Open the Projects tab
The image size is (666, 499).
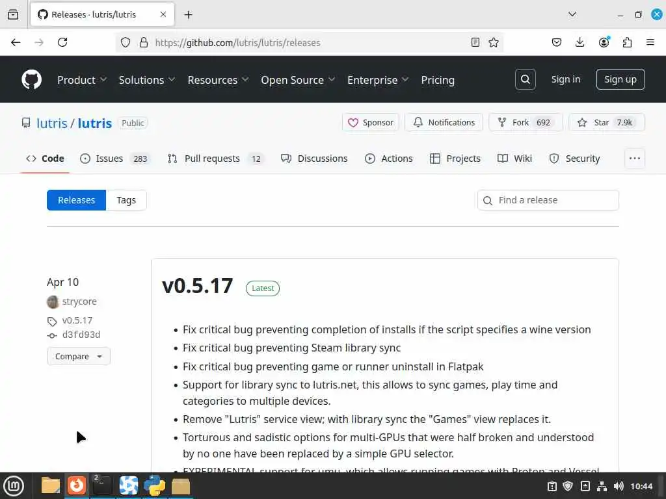[455, 159]
